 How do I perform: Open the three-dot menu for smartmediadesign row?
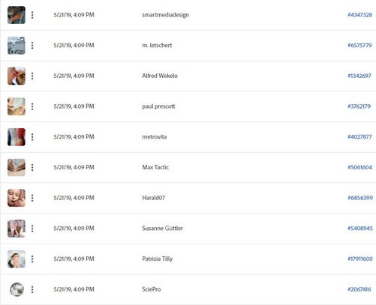click(x=32, y=15)
